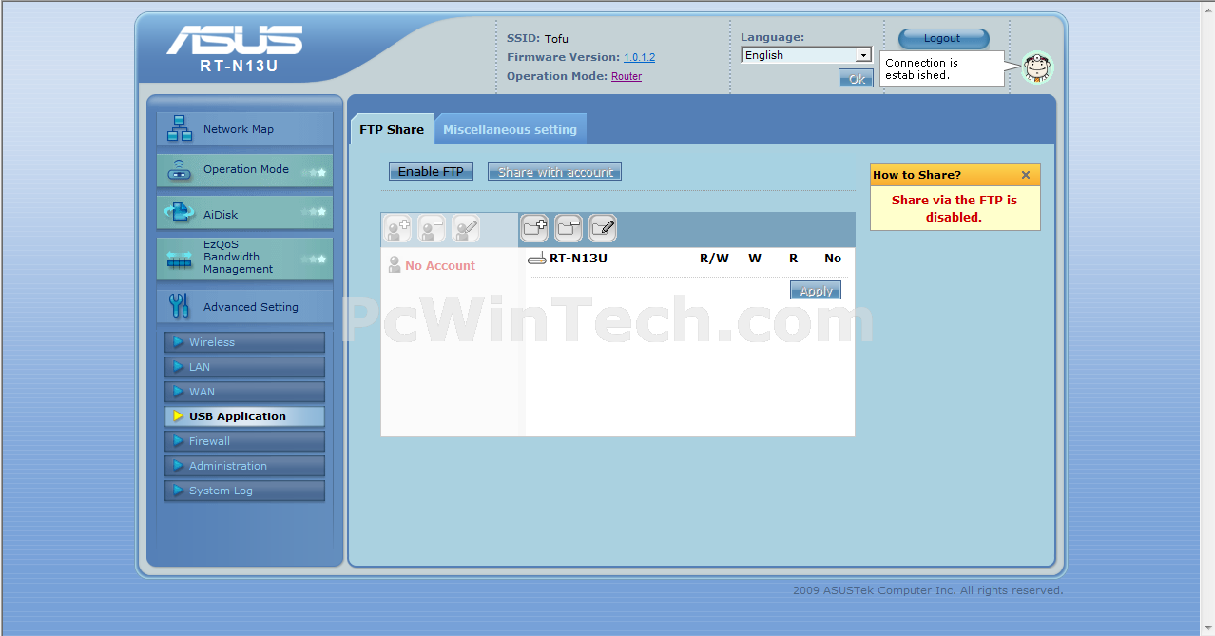Open Operation Mode in the sidebar

(x=244, y=170)
